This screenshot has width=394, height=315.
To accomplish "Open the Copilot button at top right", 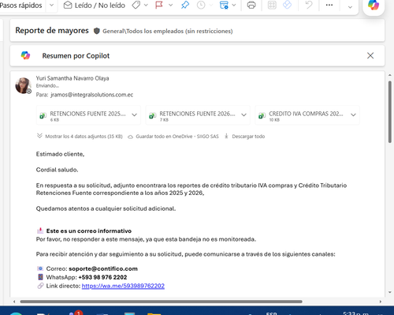I will pyautogui.click(x=374, y=5).
